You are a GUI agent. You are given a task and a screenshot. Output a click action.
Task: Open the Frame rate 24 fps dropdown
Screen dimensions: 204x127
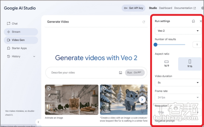coord(178,97)
